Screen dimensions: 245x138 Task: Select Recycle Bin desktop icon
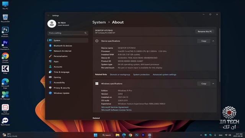coord(5,18)
